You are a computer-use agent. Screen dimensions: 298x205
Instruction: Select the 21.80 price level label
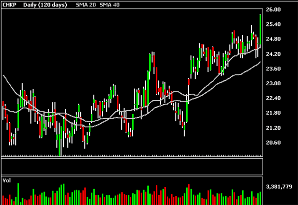[x=273, y=113]
